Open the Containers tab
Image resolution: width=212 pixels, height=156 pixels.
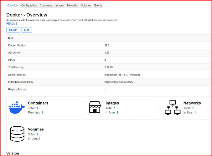[46, 6]
